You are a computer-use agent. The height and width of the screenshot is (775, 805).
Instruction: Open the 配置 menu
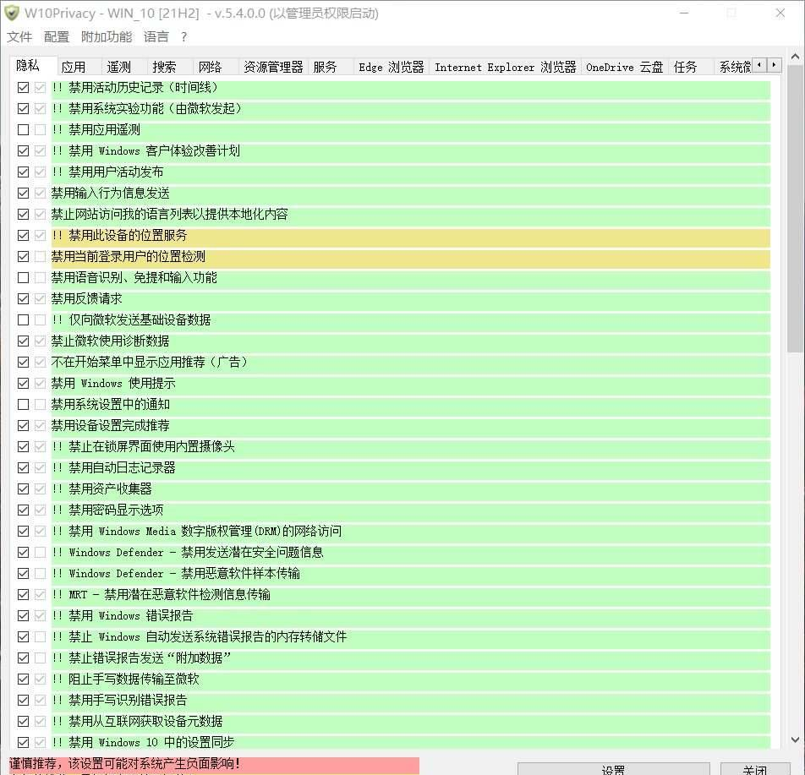point(57,37)
